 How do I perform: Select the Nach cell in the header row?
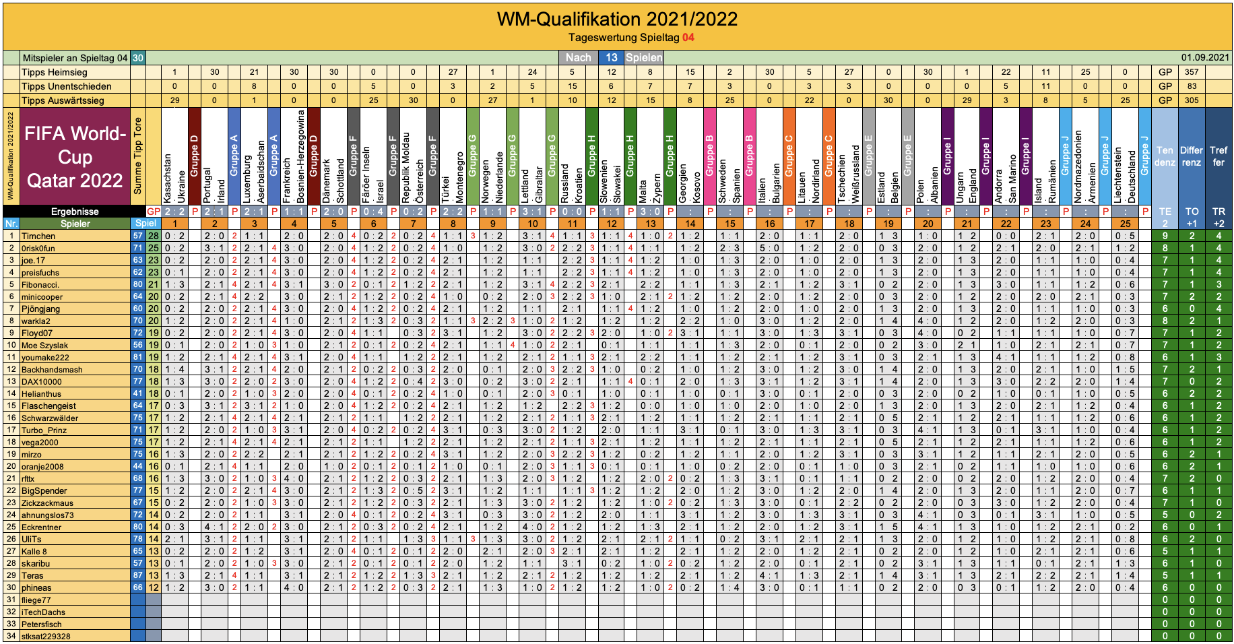[578, 58]
